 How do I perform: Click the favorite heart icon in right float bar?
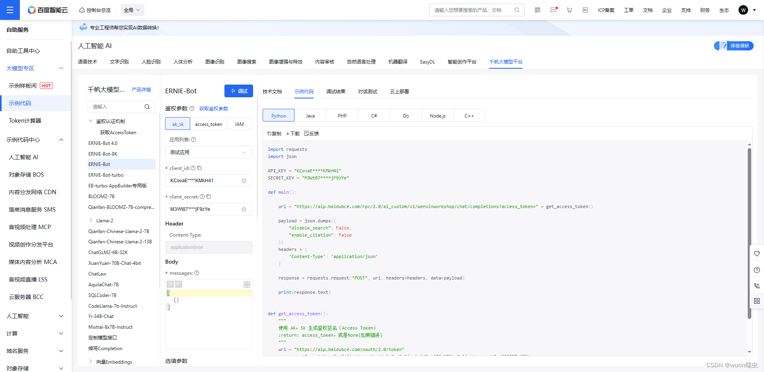(x=757, y=254)
